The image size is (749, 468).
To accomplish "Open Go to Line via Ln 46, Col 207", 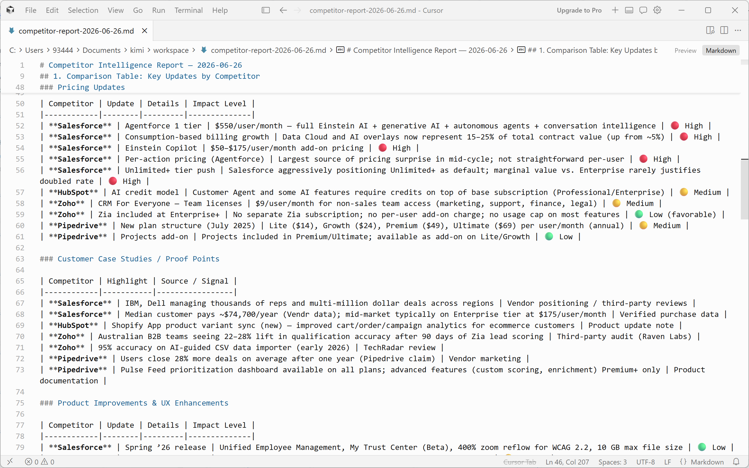I will [x=567, y=462].
